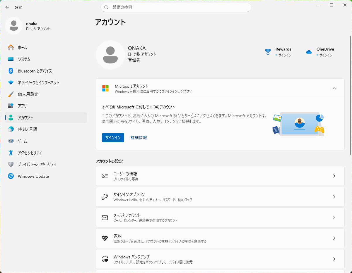Click the ファイル、アプリ、設定をバックアップ subtitle text
352x273 pixels.
tap(153, 262)
